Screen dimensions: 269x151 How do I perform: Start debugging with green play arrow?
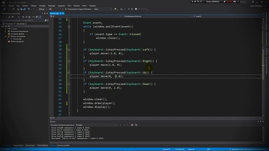(66, 9)
